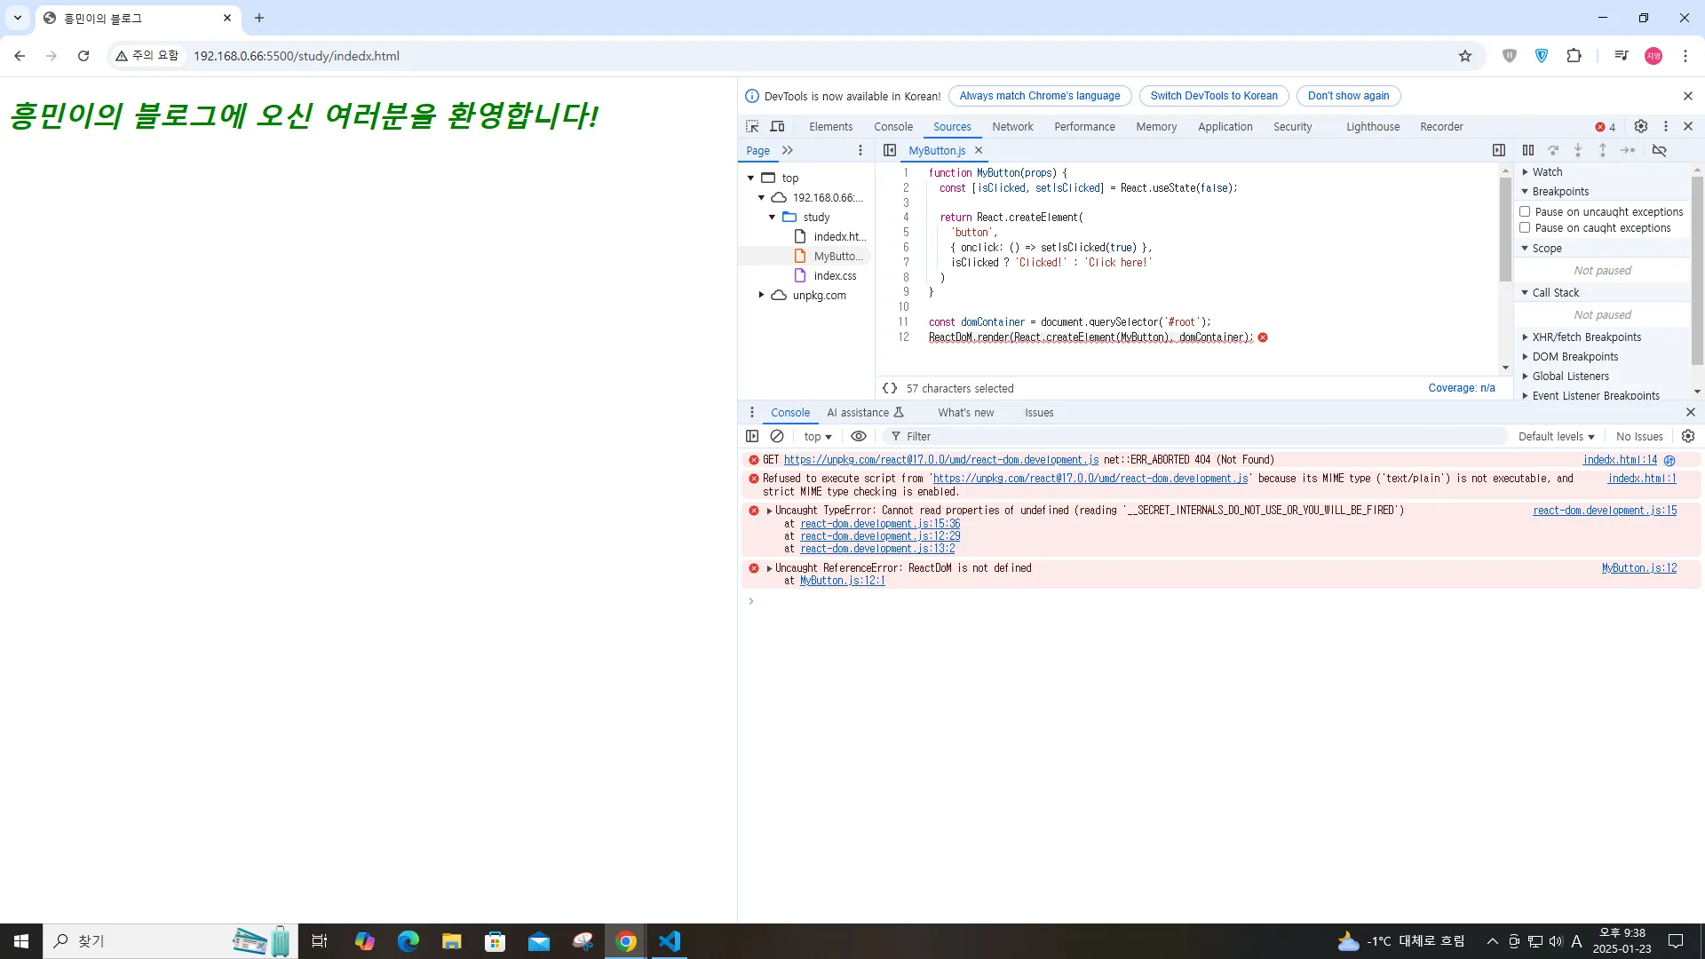Viewport: 1705px width, 959px height.
Task: Clear the console
Action: click(x=777, y=436)
